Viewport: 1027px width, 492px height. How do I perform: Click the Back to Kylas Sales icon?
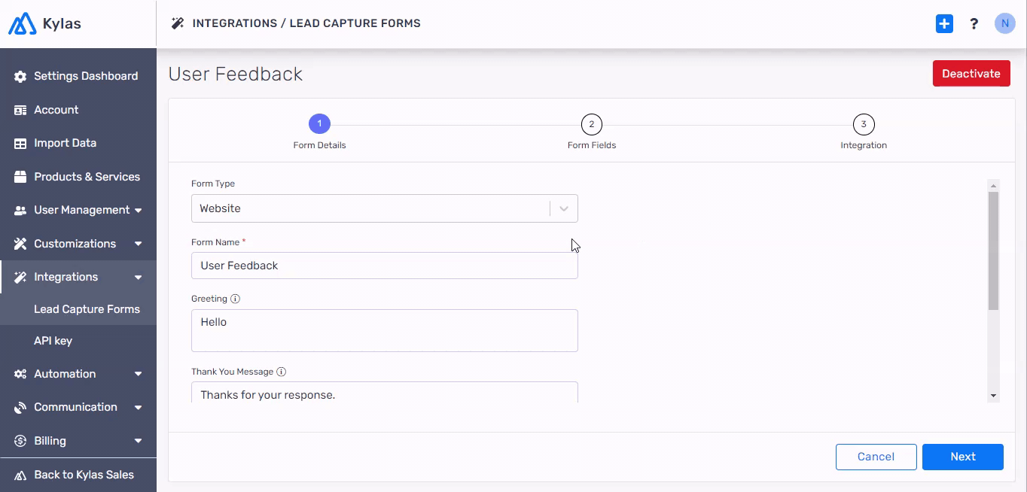(20, 475)
